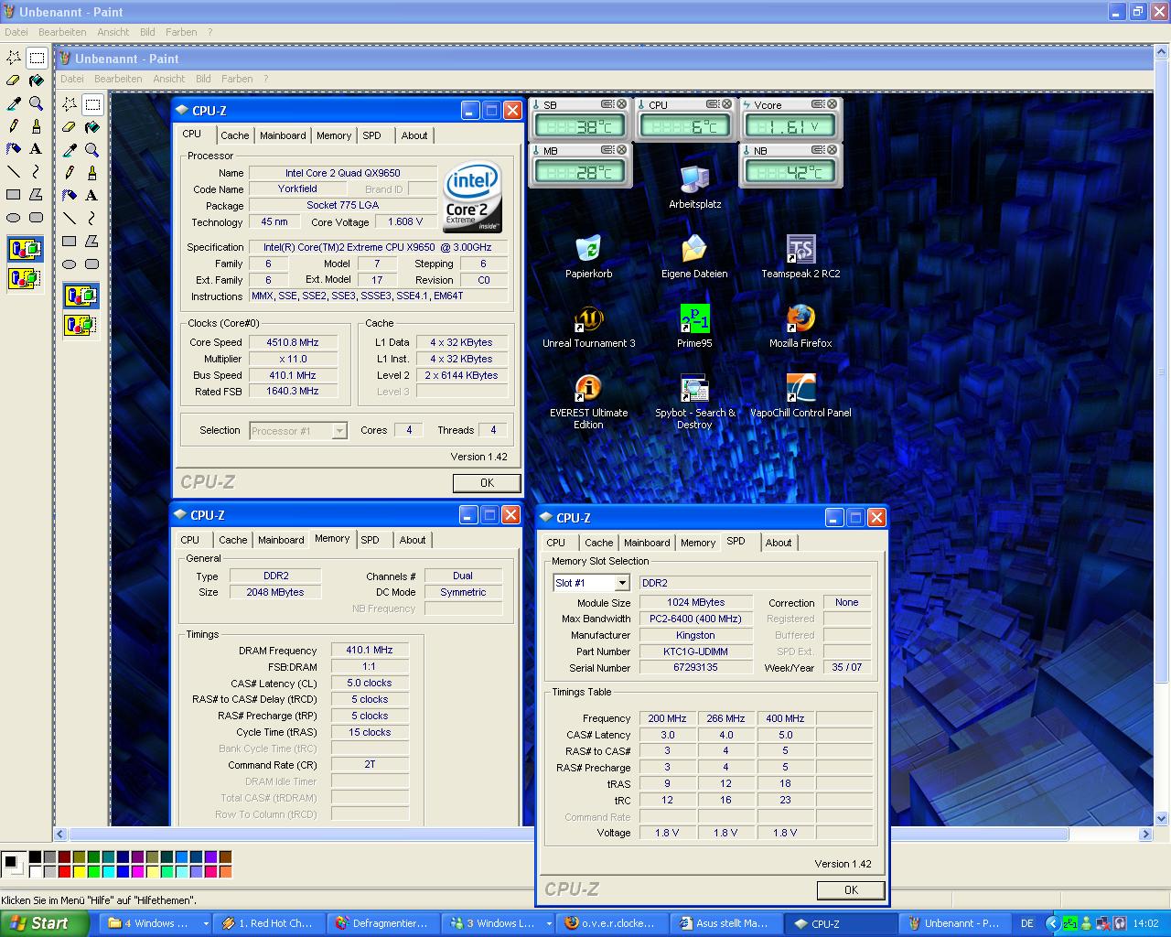Viewport: 1171px width, 937px height.
Task: Toggle opaque selection option in inner Paint window
Action: point(81,296)
